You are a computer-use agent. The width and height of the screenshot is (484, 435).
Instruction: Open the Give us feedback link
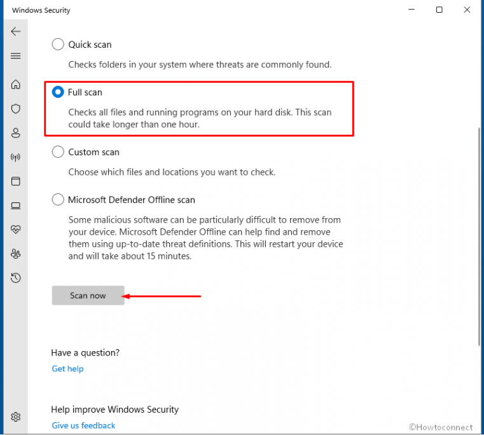coord(83,425)
